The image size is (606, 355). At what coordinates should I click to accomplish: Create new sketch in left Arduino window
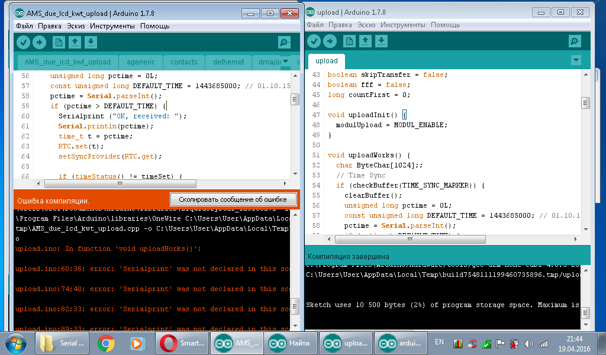pyautogui.click(x=59, y=42)
